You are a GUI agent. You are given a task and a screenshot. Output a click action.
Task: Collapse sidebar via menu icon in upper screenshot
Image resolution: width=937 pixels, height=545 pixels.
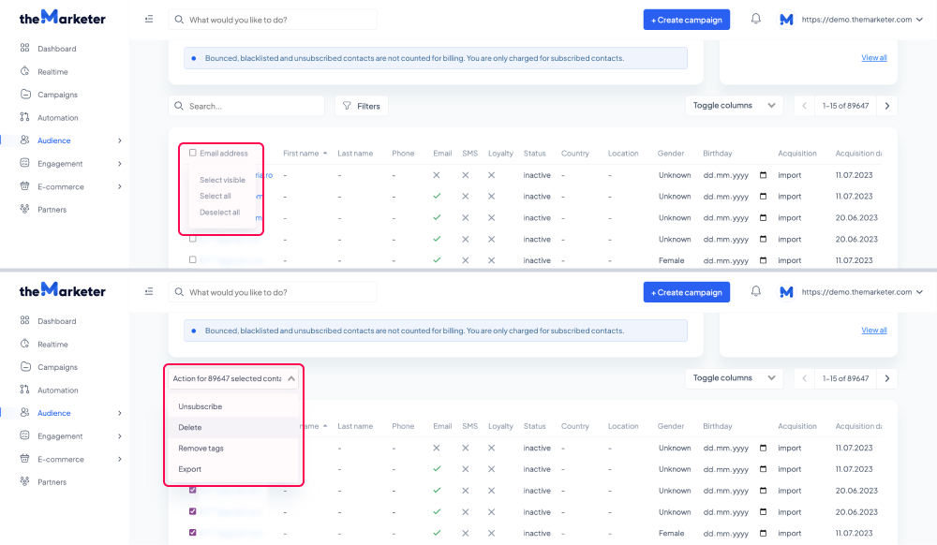[149, 19]
